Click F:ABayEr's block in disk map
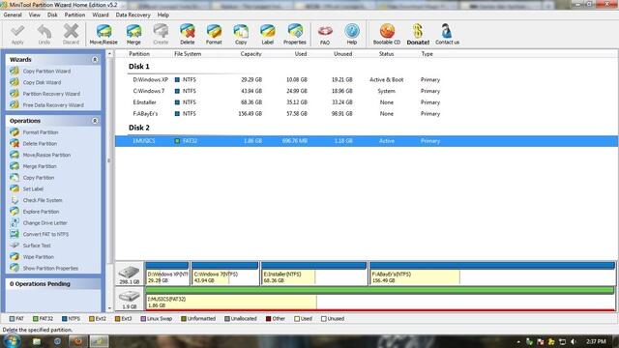The height and width of the screenshot is (348, 619). click(492, 274)
